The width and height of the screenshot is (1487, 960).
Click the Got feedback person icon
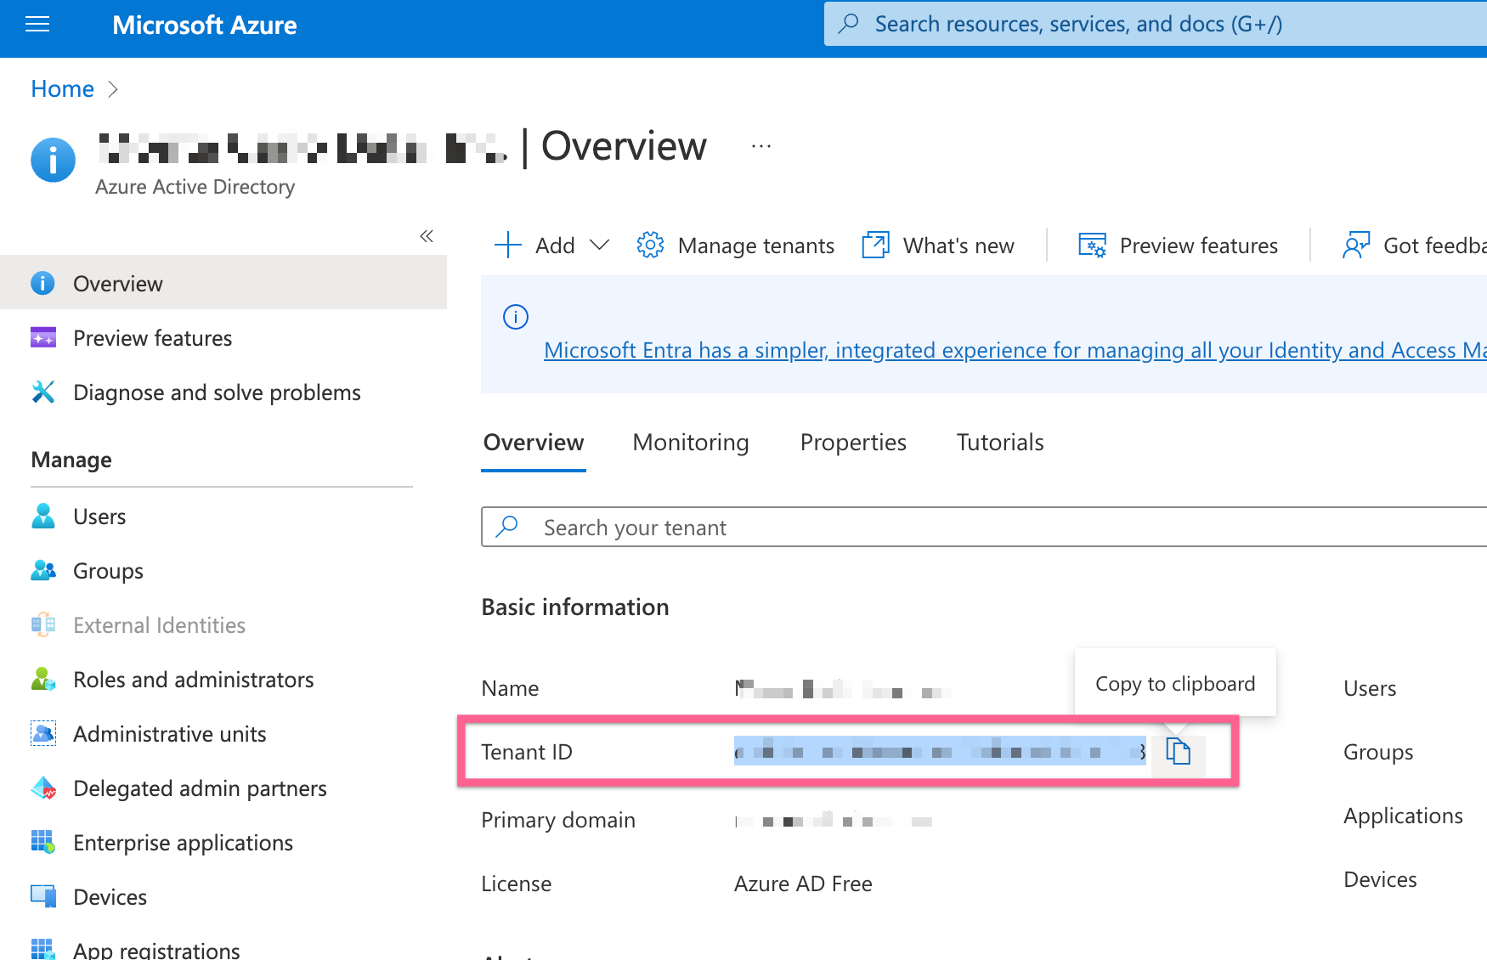click(1356, 246)
